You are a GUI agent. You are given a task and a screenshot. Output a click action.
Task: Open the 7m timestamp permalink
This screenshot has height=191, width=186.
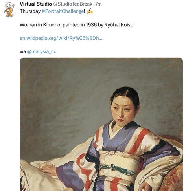(98, 4)
